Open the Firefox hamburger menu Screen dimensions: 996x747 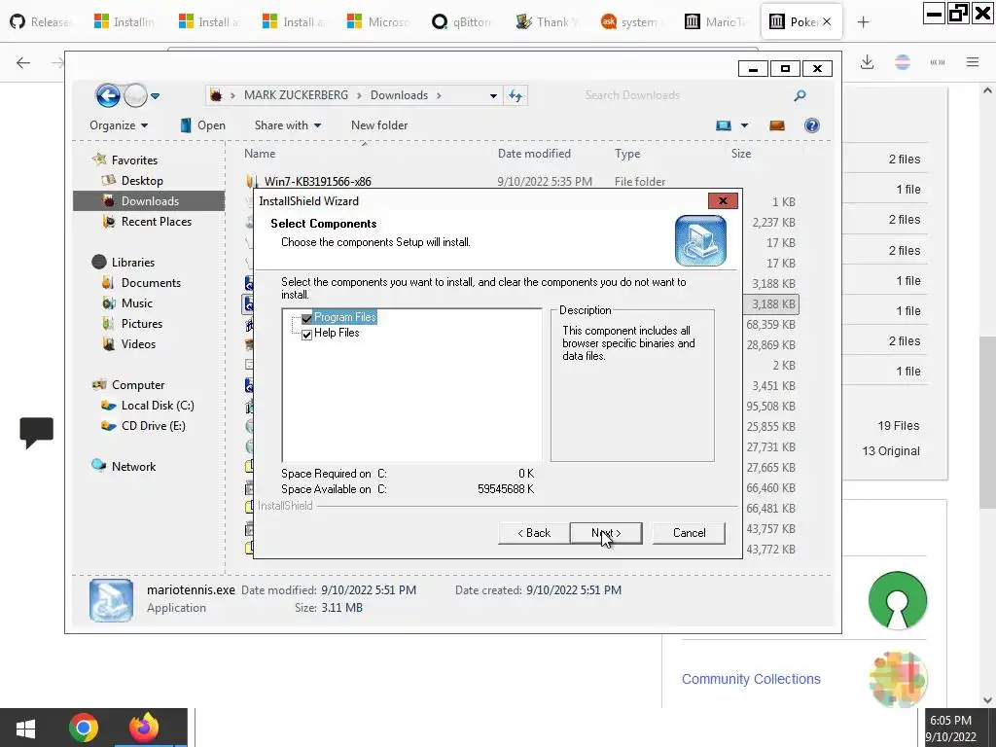click(x=973, y=62)
